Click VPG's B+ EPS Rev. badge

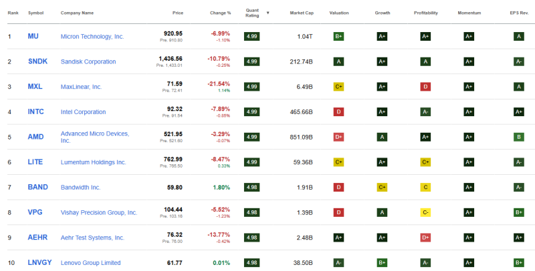pyautogui.click(x=519, y=212)
